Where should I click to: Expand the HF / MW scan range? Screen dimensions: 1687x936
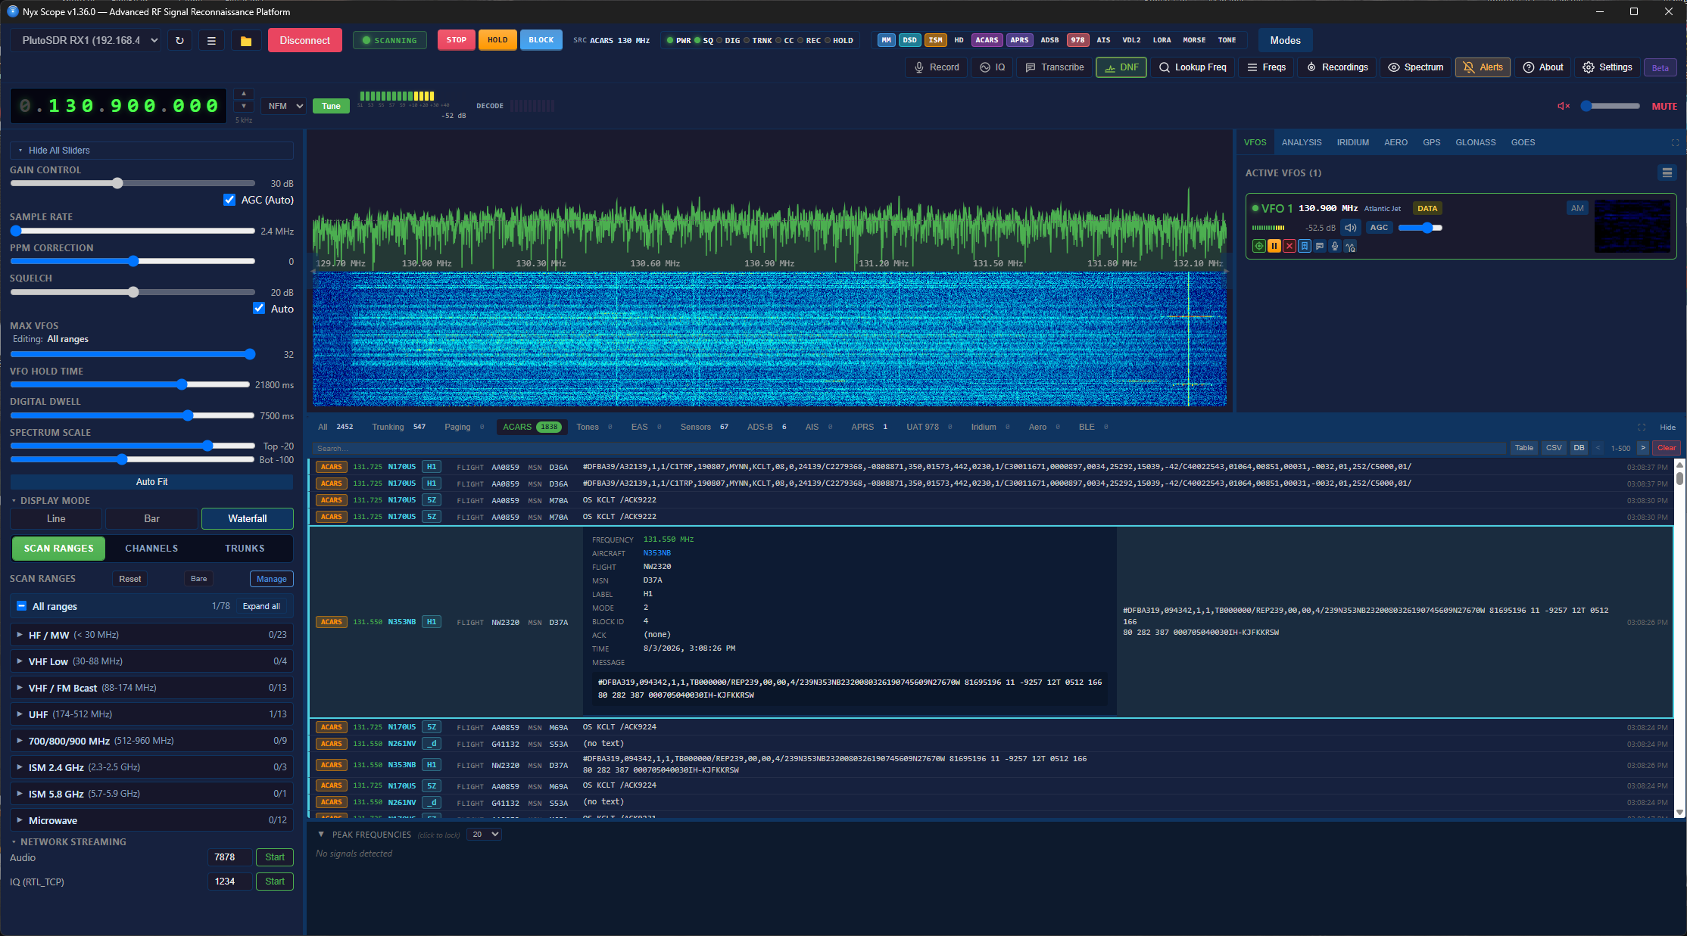click(151, 635)
